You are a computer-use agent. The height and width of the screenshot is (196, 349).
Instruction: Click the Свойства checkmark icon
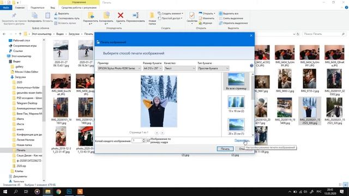[x=192, y=15]
